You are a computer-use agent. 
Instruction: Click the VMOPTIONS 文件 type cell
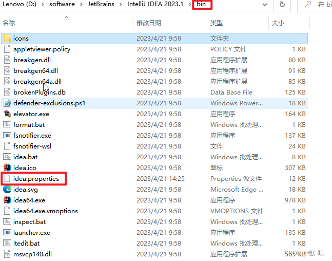pyautogui.click(x=237, y=211)
